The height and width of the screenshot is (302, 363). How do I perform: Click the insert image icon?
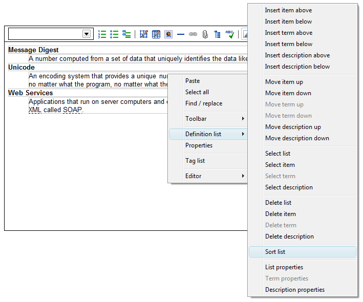tap(168, 34)
